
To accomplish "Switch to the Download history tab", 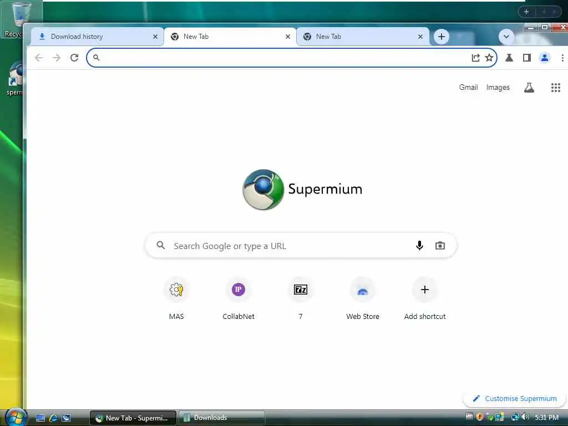I will coord(97,37).
